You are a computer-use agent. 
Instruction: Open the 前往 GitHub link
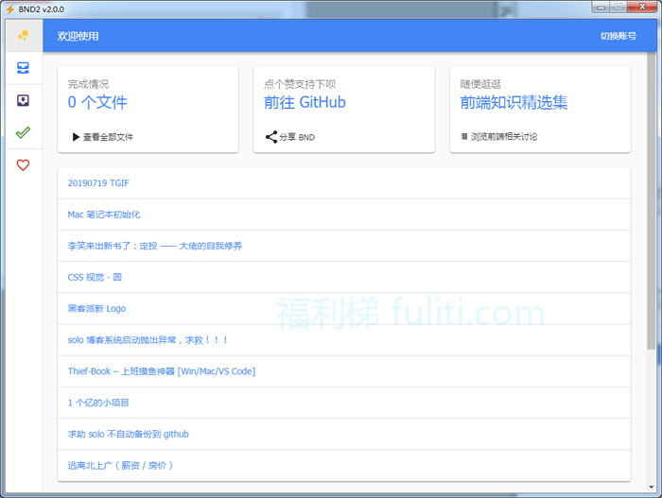coord(305,102)
